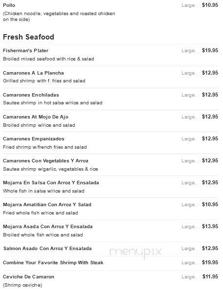Click Camarones Empanizados dish name
223x292 pixels.
click(34, 139)
